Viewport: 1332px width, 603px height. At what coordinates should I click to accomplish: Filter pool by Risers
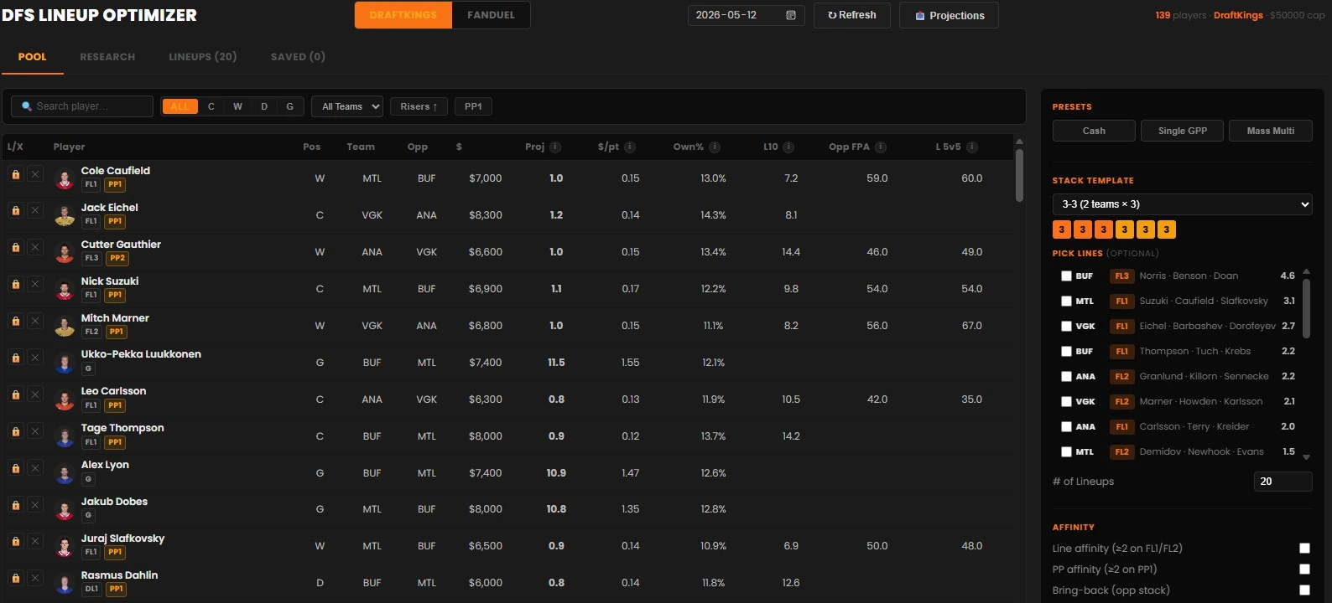(419, 106)
